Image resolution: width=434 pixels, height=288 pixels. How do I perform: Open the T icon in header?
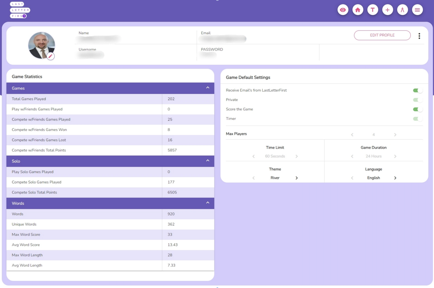tap(373, 10)
